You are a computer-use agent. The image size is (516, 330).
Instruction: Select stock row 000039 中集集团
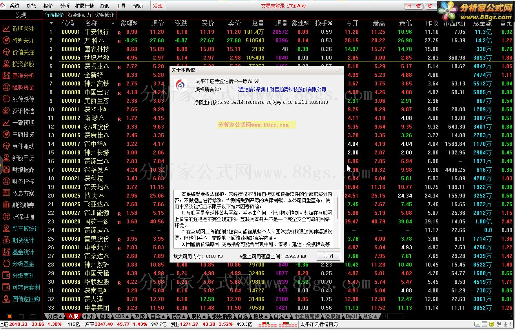pyautogui.click(x=279, y=308)
